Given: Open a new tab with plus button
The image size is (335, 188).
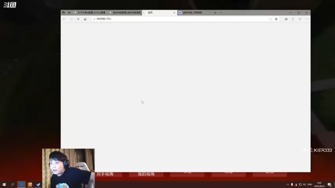Looking at the screenshot, I should click(x=215, y=13).
